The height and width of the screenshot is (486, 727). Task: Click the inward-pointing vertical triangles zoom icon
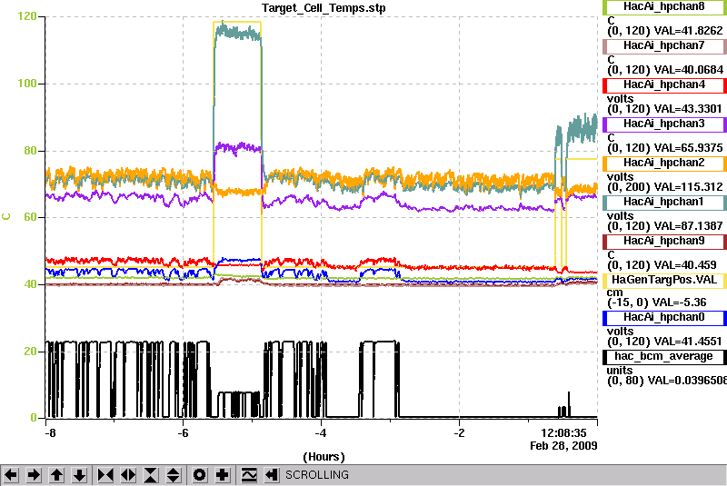(151, 475)
